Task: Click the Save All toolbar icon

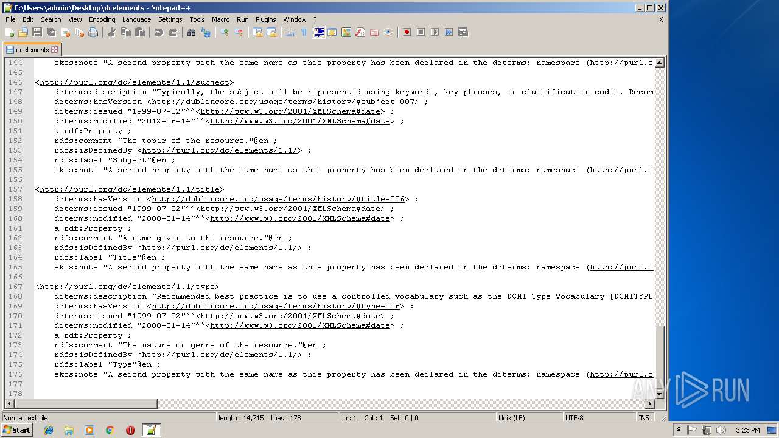Action: (x=51, y=32)
